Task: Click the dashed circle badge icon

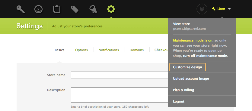Action: [x=202, y=9]
